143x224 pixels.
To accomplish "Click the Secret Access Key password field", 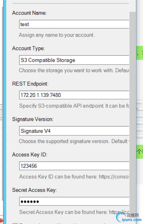I will coord(74,201).
